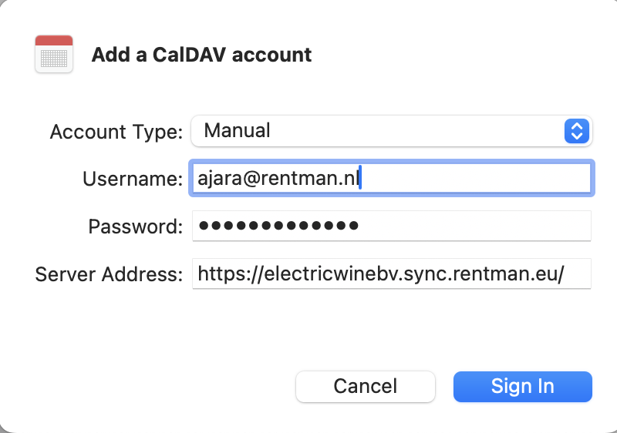Click the Password label
This screenshot has height=433, width=617.
pos(136,227)
